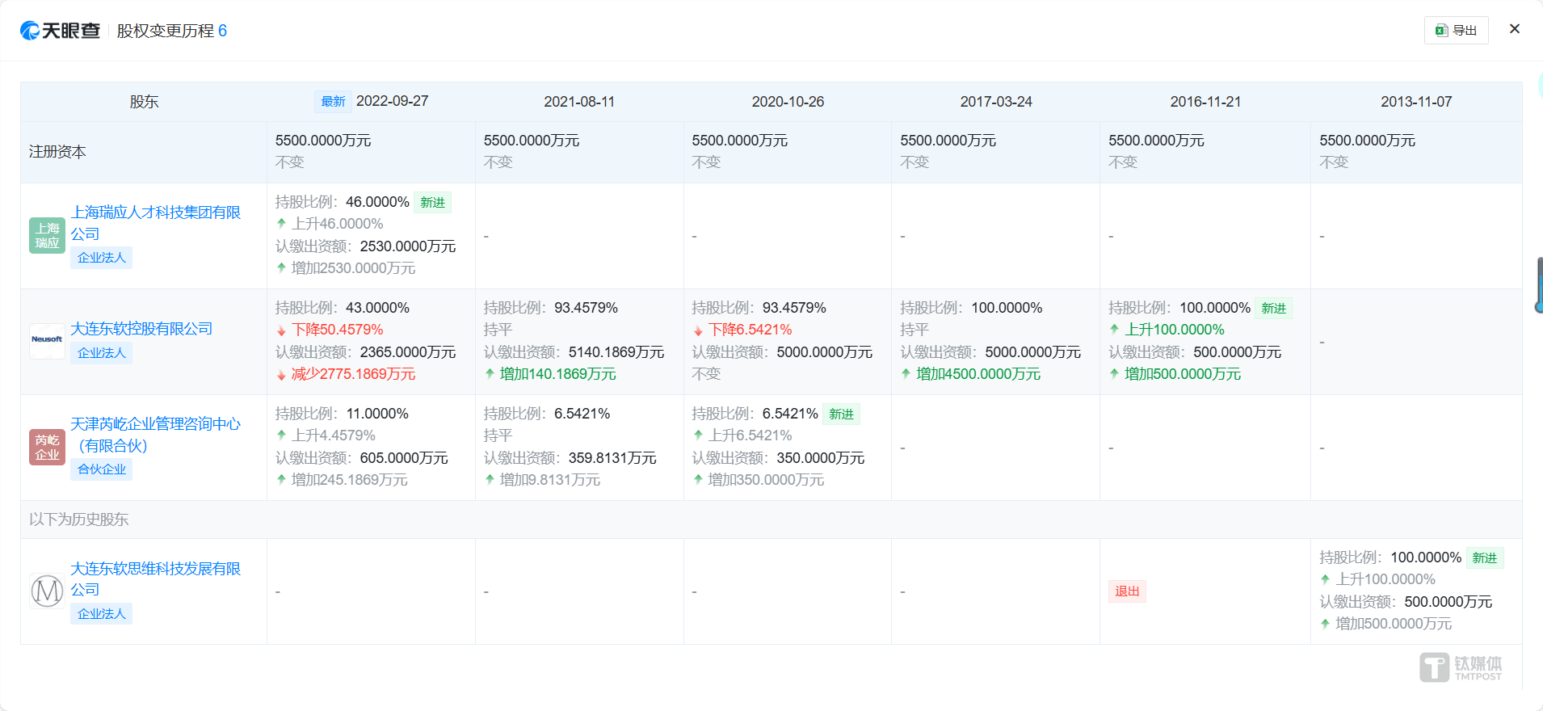The width and height of the screenshot is (1543, 711).
Task: Click the 增加140.1869万元 value
Action: click(557, 374)
